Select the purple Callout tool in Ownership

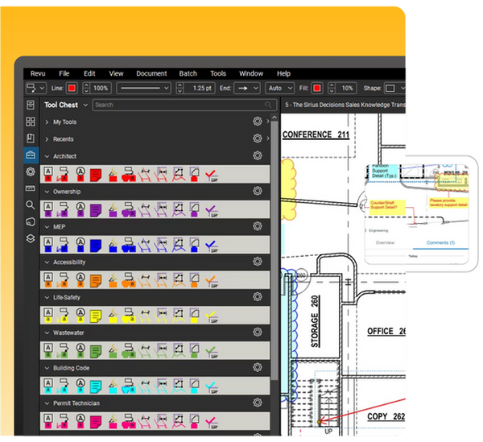(x=64, y=209)
